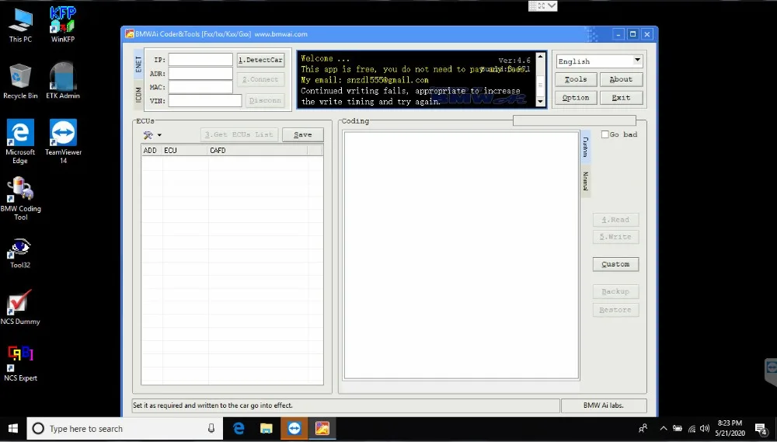Open Edge from the taskbar
Screen dimensions: 777x442
click(x=239, y=429)
